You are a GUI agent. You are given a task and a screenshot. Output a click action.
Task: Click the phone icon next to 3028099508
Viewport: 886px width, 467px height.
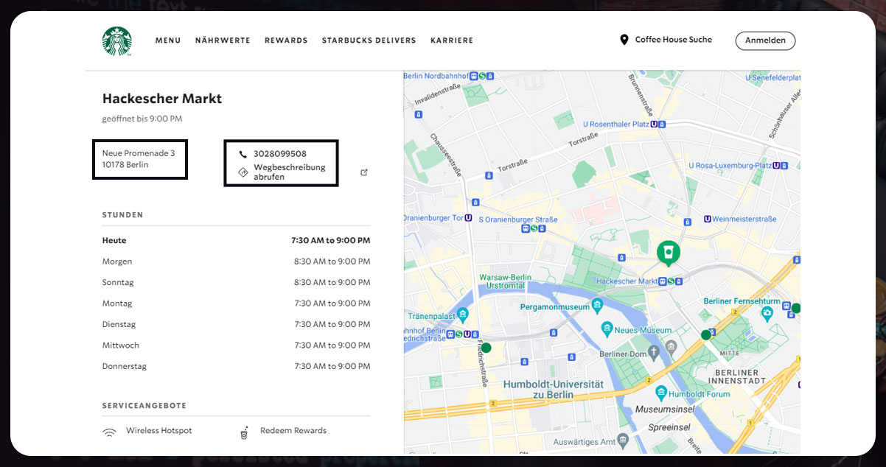[243, 154]
